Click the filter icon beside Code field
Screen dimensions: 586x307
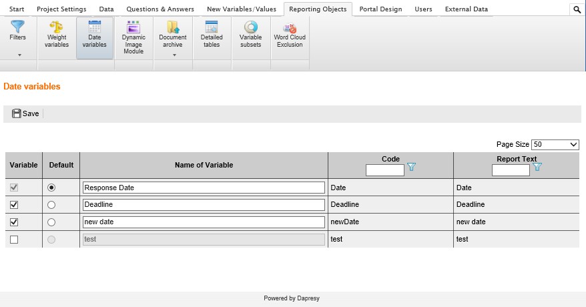tap(412, 168)
